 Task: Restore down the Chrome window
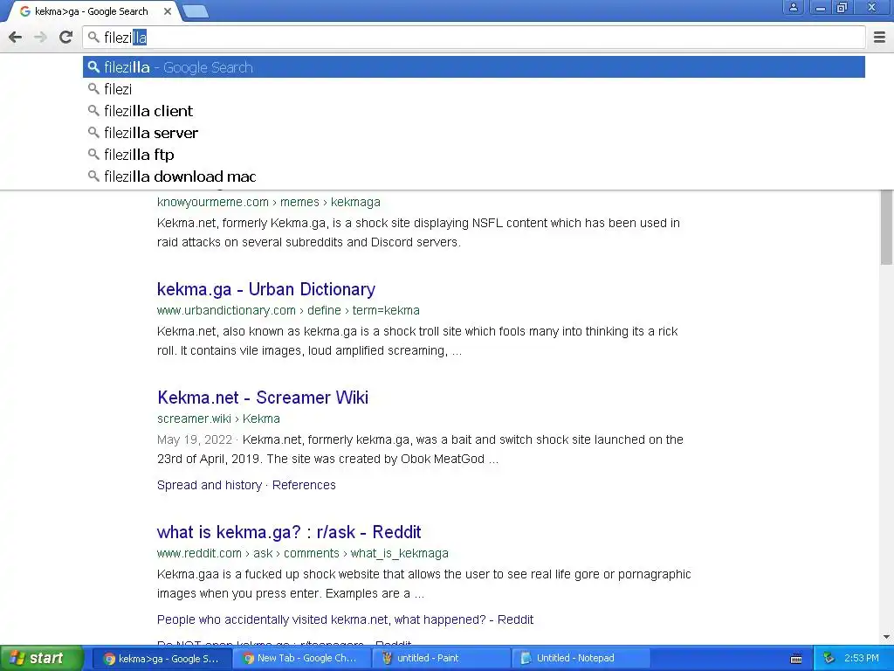pos(842,7)
